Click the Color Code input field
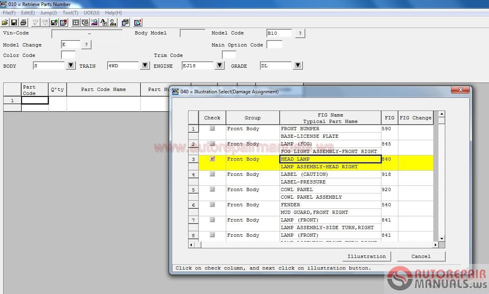489x294 pixels. point(68,55)
